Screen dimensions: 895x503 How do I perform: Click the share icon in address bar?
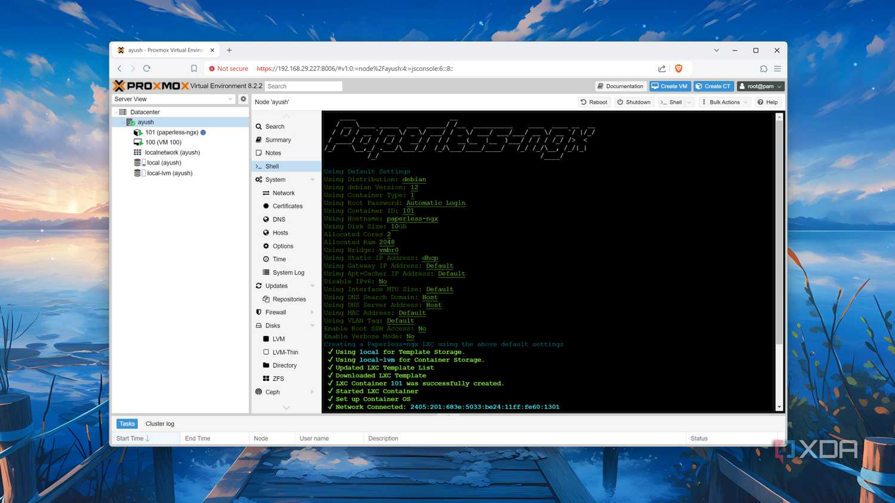coord(662,69)
